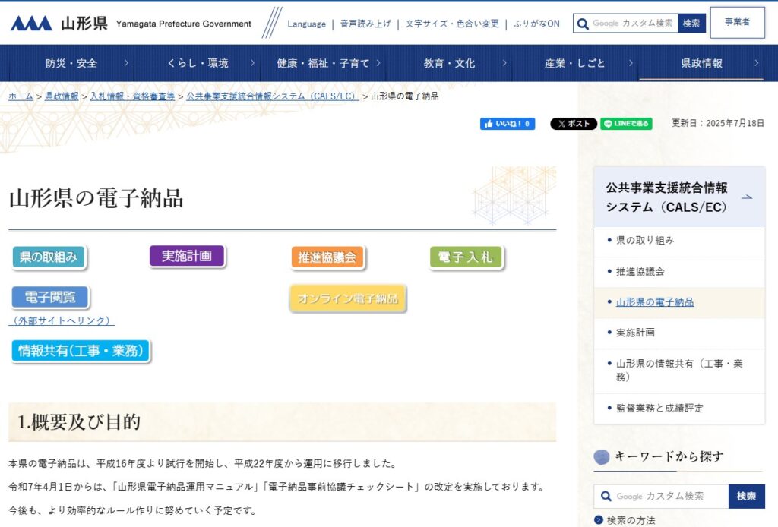Open the 情報共有(工事・業務) image button

pyautogui.click(x=81, y=351)
